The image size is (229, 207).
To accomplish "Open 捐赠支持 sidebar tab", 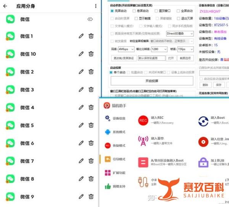I will pyautogui.click(x=115, y=186).
